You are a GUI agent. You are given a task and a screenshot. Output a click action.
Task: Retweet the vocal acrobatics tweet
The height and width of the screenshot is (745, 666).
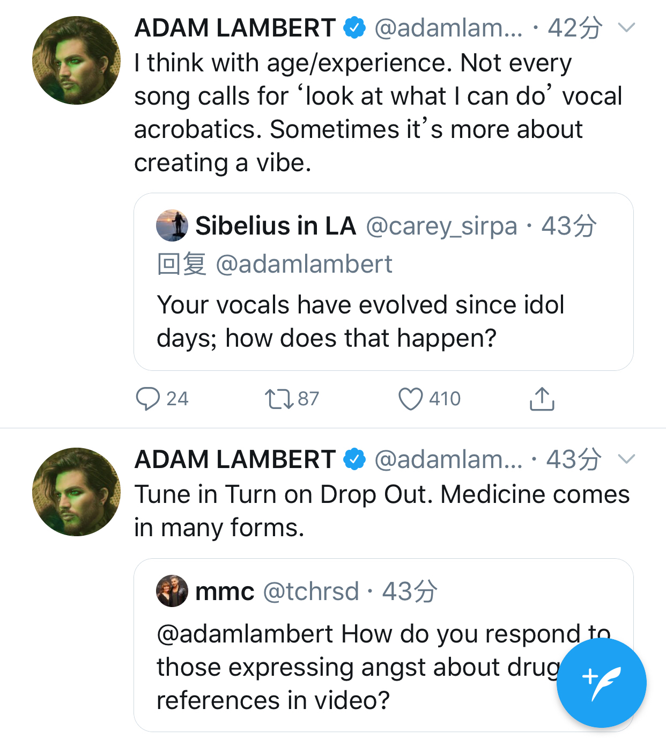click(279, 399)
